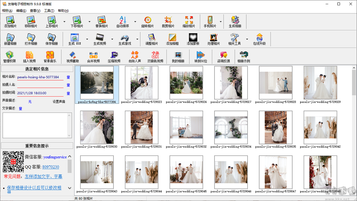Image resolution: width=357 pixels, height=201 pixels.
Task: Click the 添加相框 (Add Frame) icon
Action: point(172,39)
